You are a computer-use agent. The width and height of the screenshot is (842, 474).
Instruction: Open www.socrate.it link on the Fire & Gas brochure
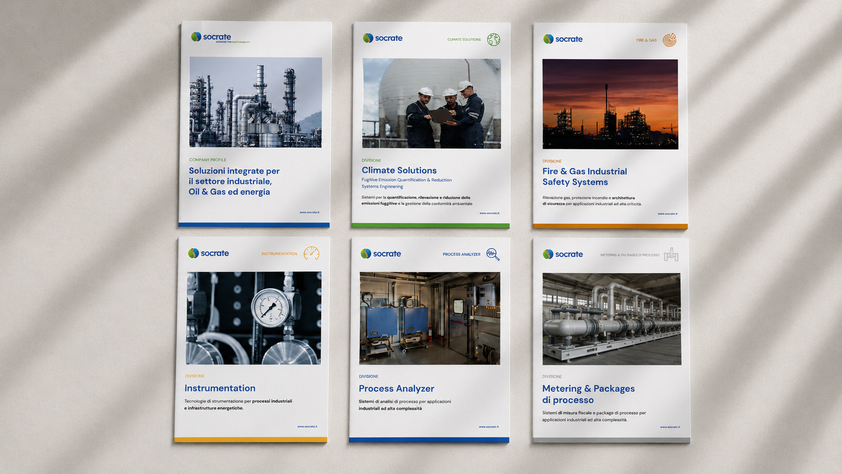coord(668,214)
